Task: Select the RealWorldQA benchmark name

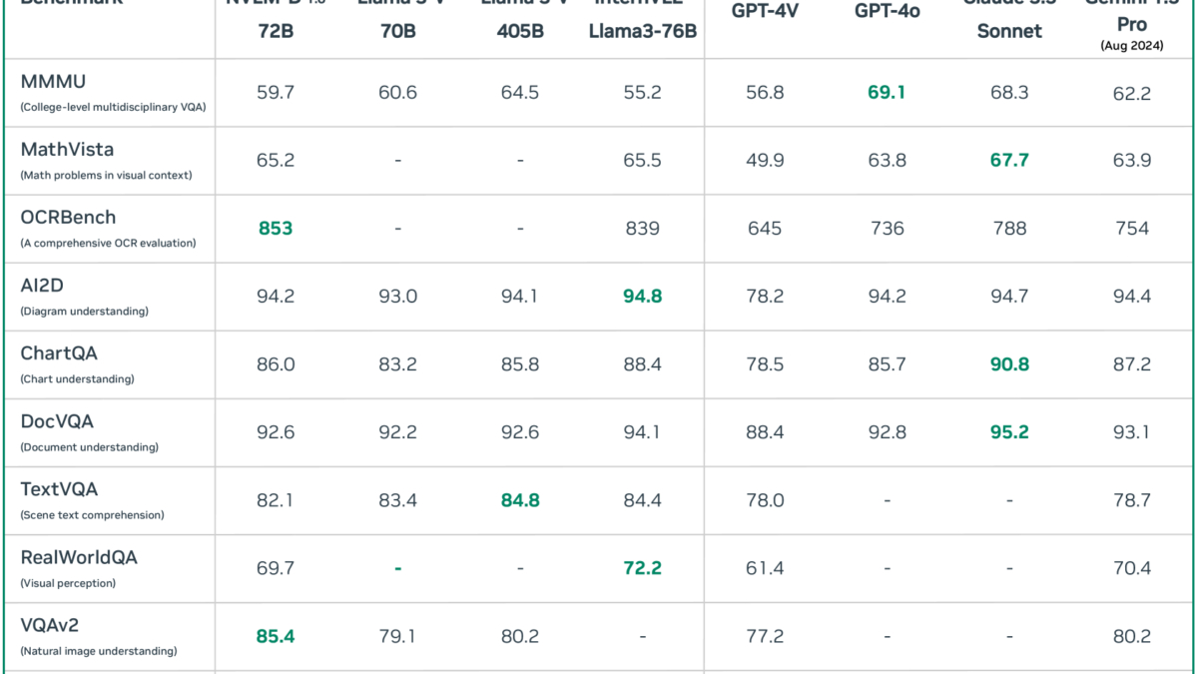Action: click(79, 557)
